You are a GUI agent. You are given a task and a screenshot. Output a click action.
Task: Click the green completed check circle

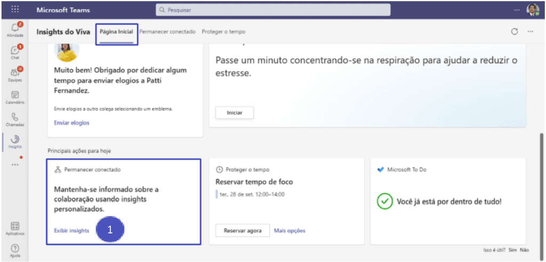pos(385,202)
